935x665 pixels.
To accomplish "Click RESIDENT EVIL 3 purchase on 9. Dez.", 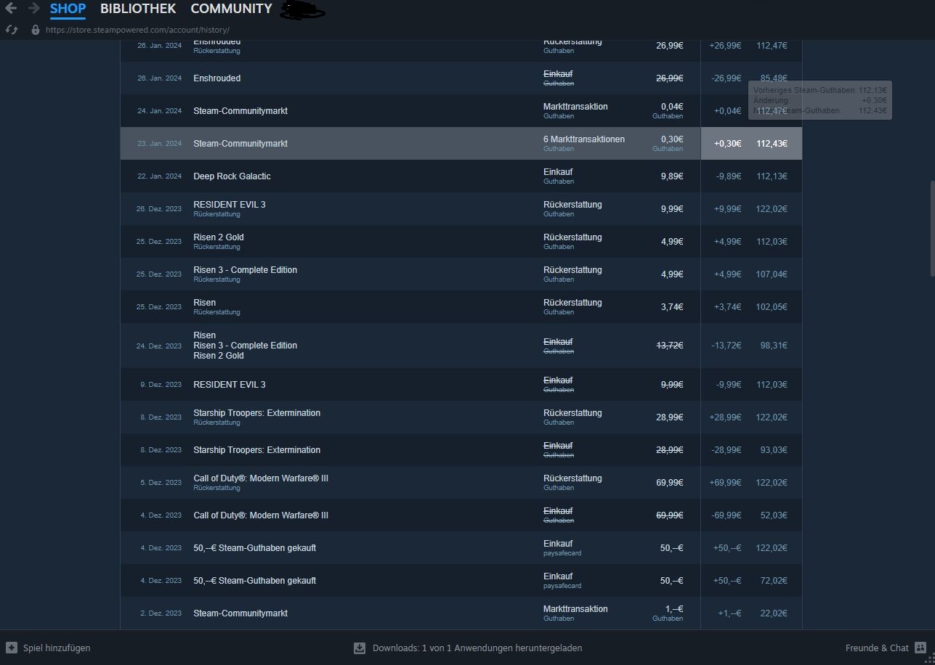I will 461,385.
